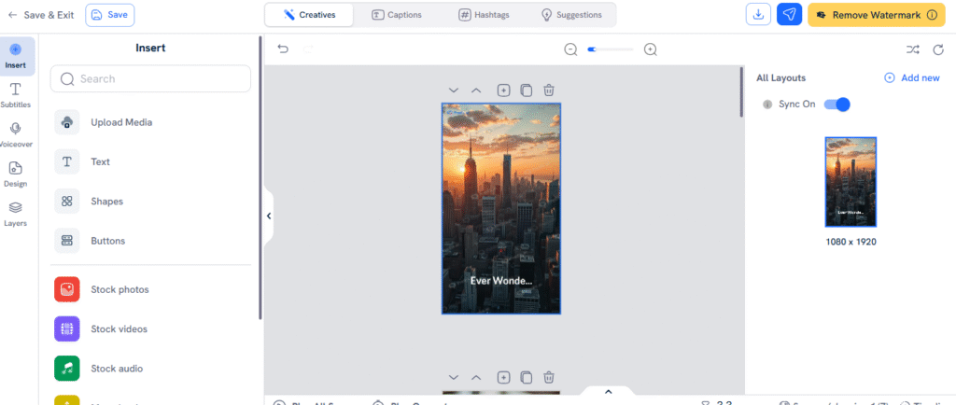
Task: Open the Layers sidebar panel
Action: click(15, 215)
